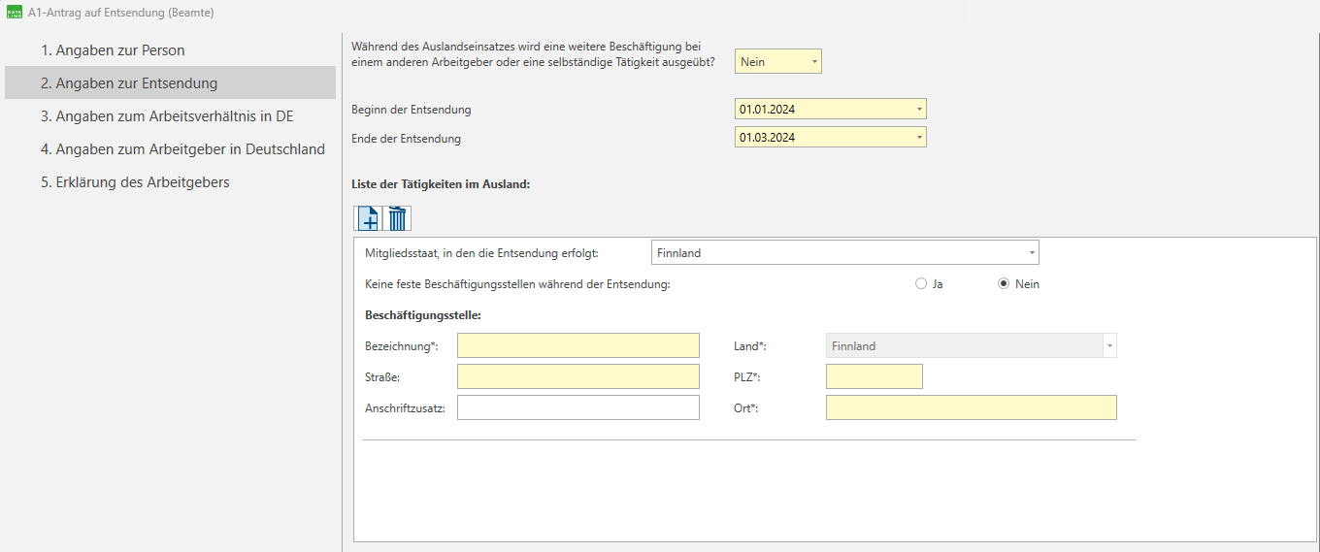Select the Nein radio button
1320x552 pixels.
click(x=1005, y=284)
